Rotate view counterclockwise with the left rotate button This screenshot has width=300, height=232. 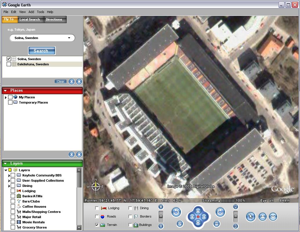coord(176,212)
